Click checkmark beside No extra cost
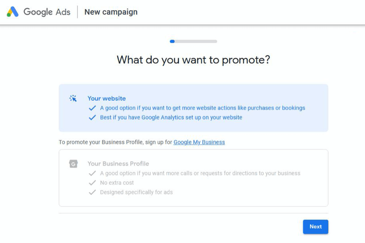 (93, 183)
